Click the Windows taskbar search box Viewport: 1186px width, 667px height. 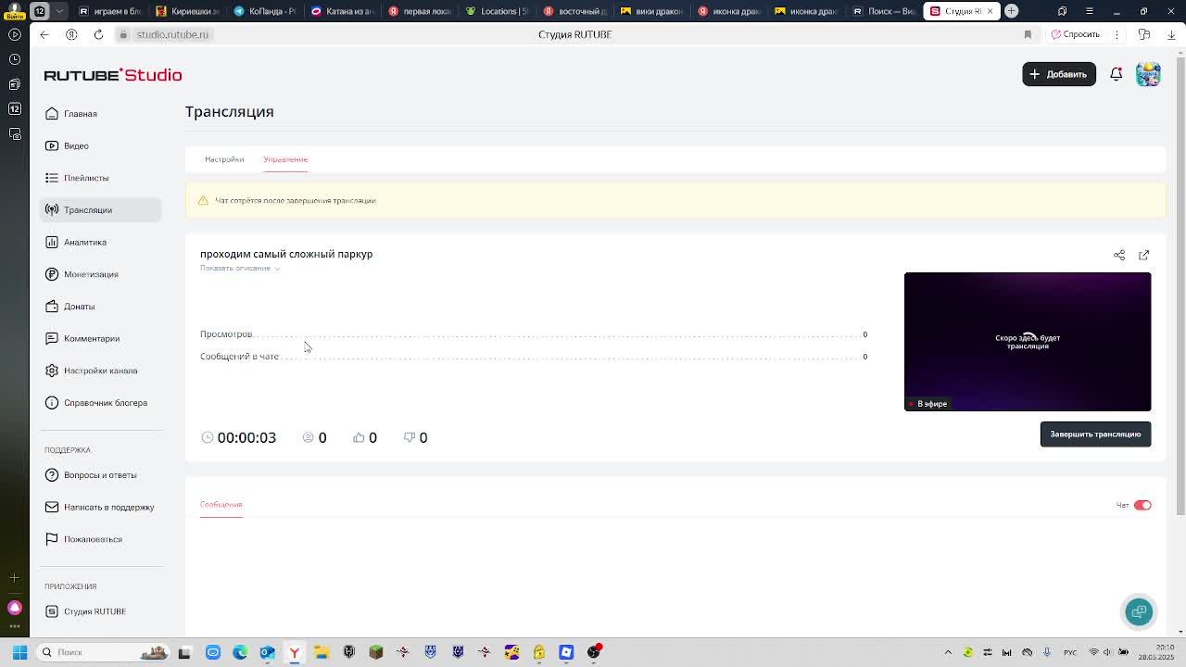(x=102, y=652)
